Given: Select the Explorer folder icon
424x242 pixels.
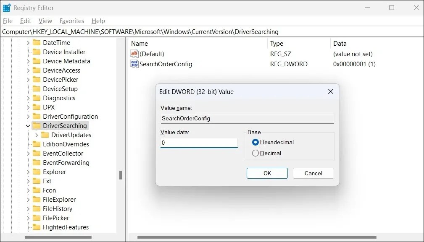Looking at the screenshot, I should 37,172.
